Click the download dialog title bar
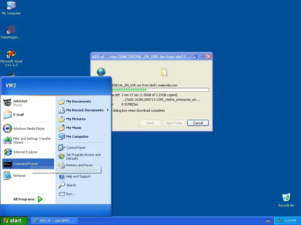Image resolution: width=301 pixels, height=225 pixels. (141, 57)
